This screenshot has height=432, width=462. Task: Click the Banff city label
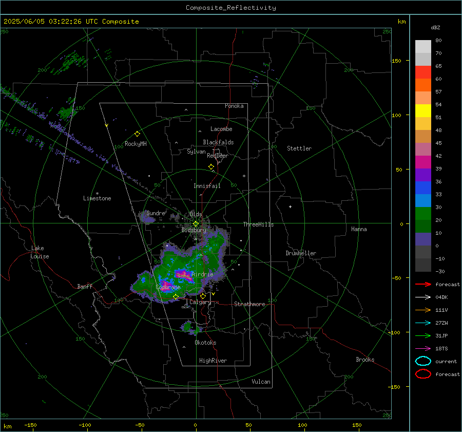(x=85, y=286)
